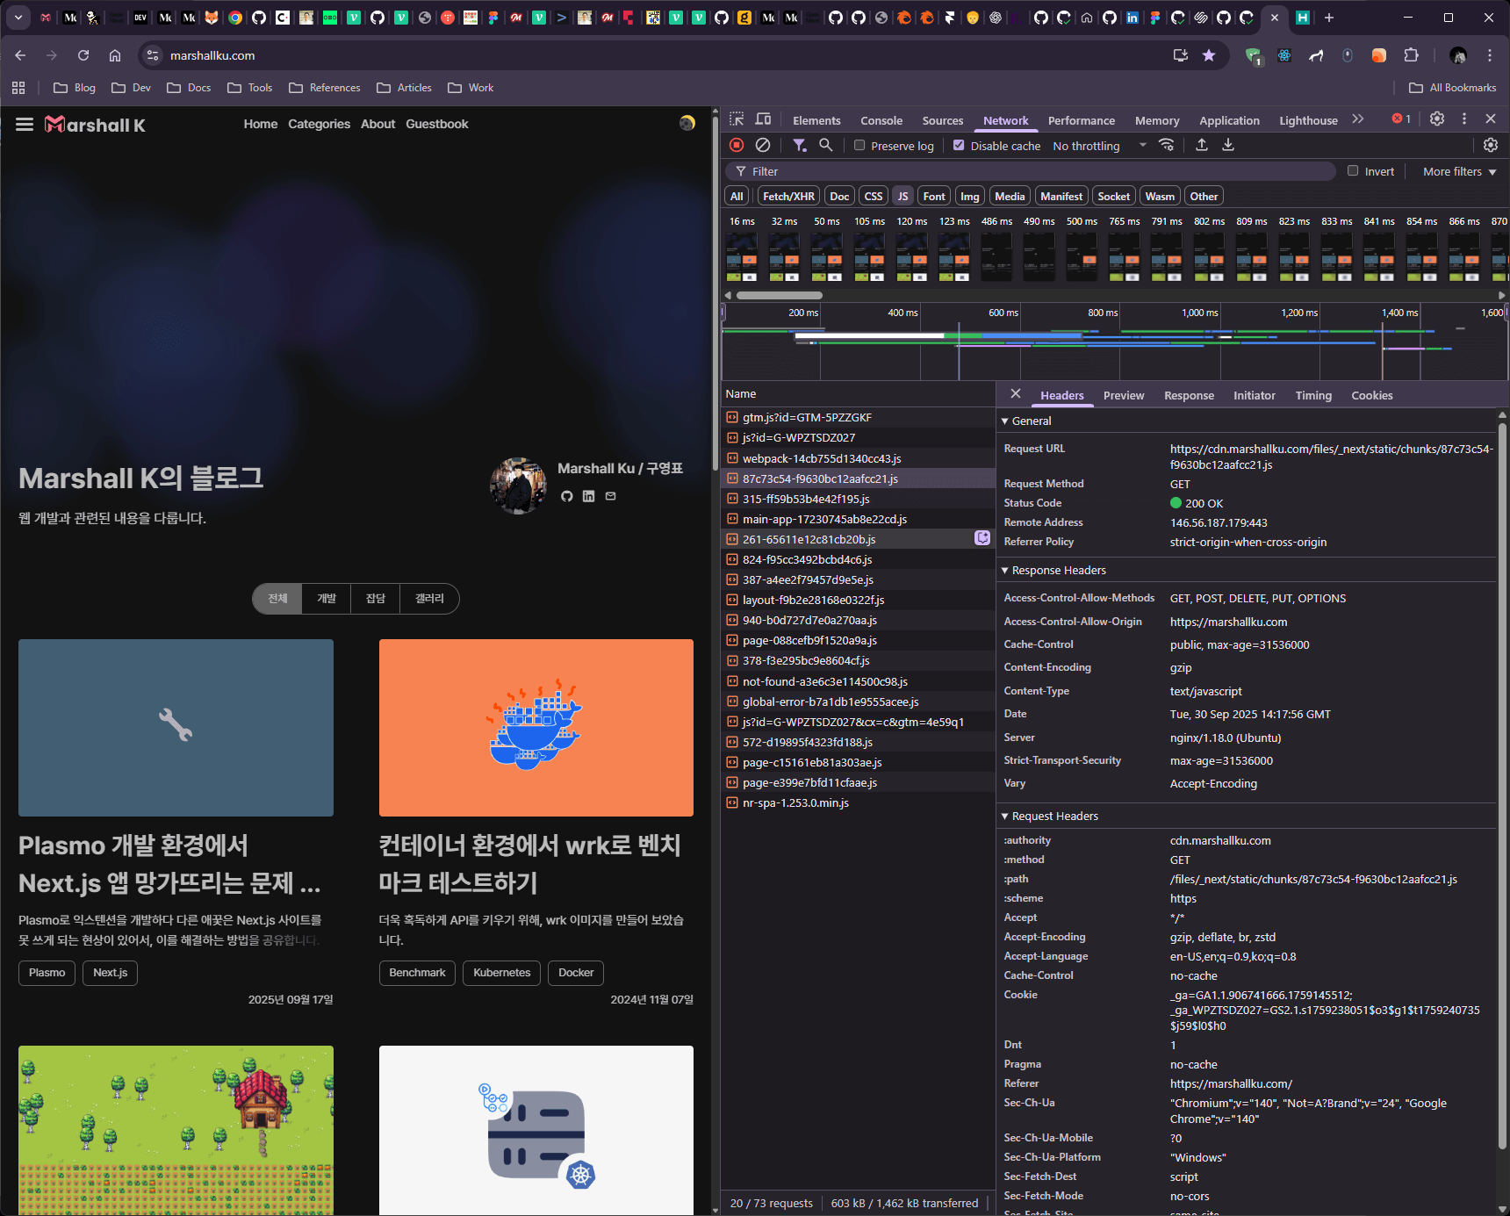Open DevTools settings gear
This screenshot has width=1510, height=1216.
[x=1437, y=119]
